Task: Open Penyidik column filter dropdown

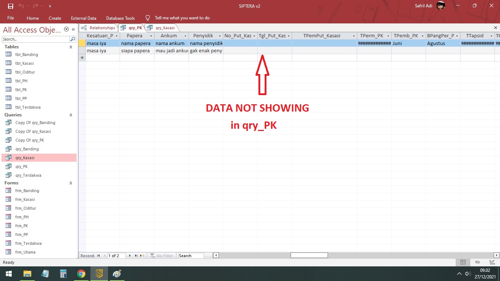Action: click(x=220, y=36)
